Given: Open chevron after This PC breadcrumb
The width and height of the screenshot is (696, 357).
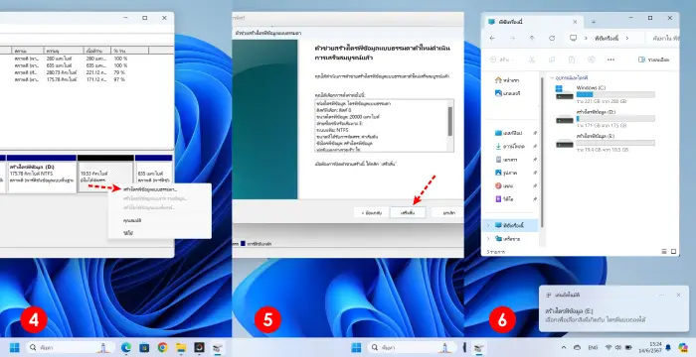Looking at the screenshot, I should (627, 38).
